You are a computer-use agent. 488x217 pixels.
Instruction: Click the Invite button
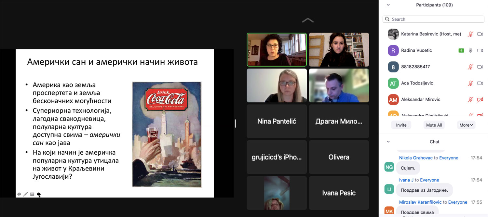(401, 125)
